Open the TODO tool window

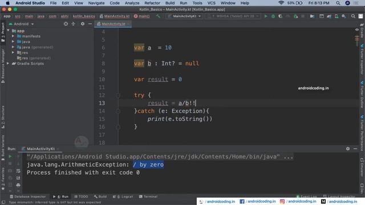[81, 196]
